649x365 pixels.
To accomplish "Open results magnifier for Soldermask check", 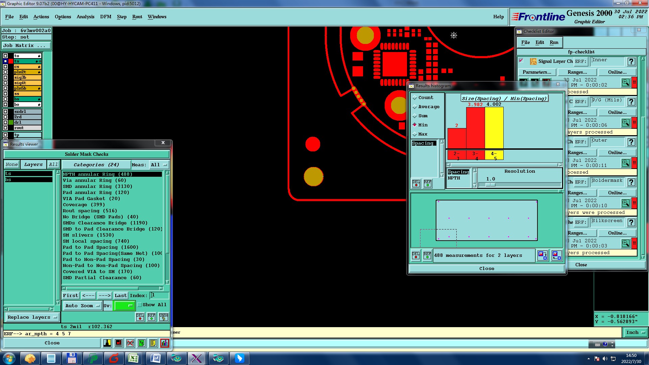I will point(625,203).
